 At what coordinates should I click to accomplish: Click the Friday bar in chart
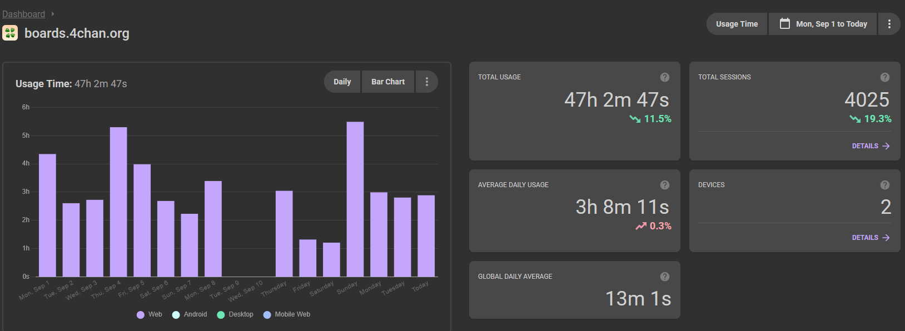308,258
